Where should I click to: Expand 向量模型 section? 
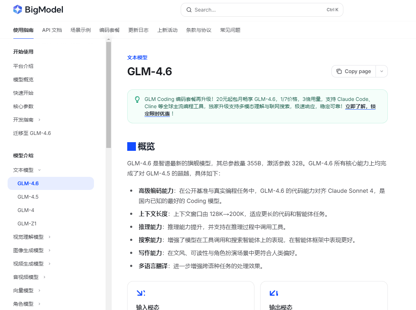click(x=39, y=290)
